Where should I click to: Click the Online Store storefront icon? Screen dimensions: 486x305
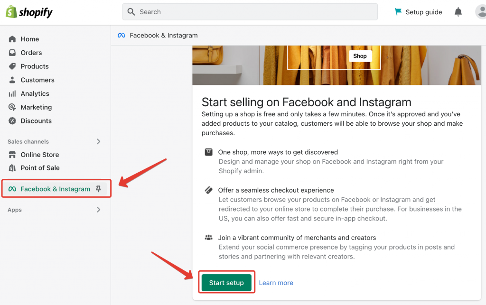tap(12, 155)
